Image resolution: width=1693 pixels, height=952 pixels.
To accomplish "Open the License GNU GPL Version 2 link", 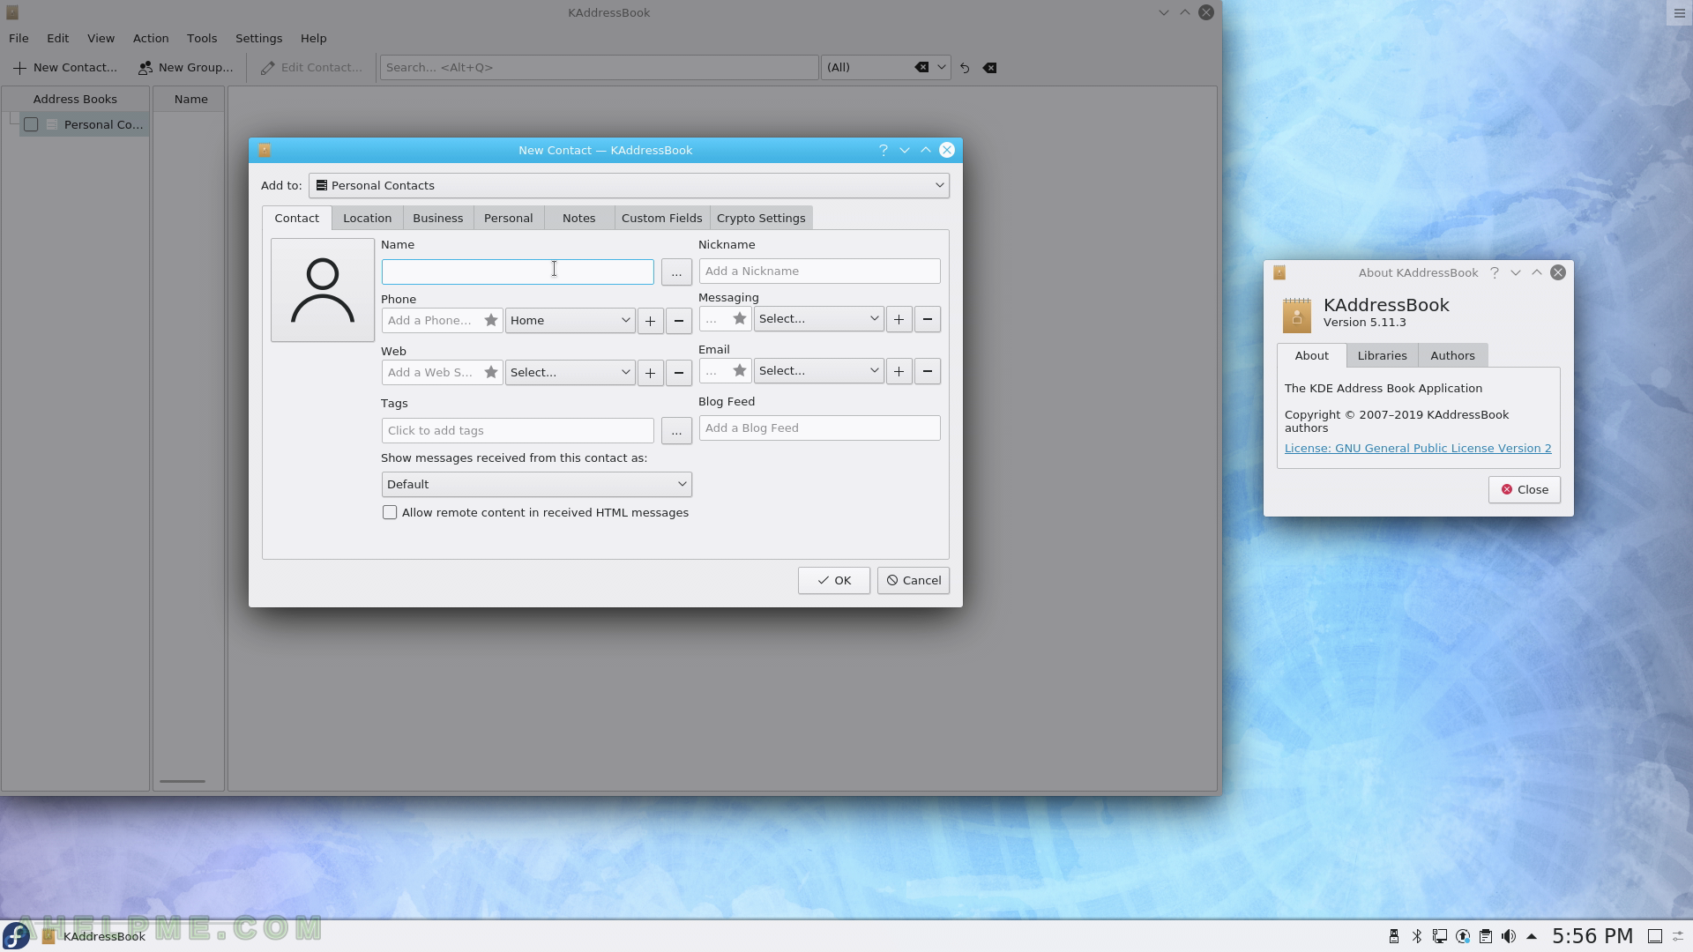I will [1417, 448].
